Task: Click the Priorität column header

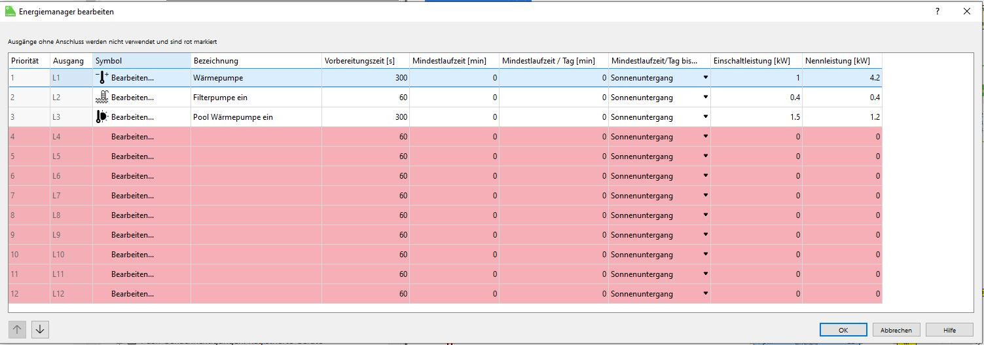Action: point(29,60)
